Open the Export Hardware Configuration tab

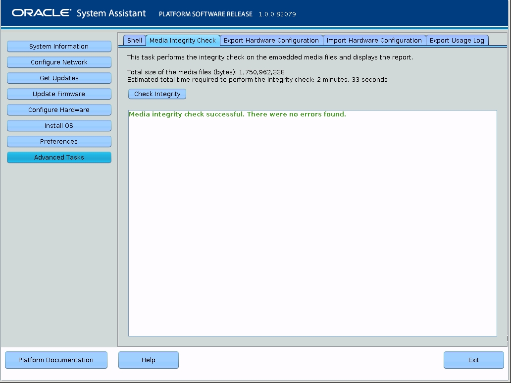(x=271, y=41)
